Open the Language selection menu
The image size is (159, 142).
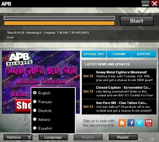click(x=53, y=137)
